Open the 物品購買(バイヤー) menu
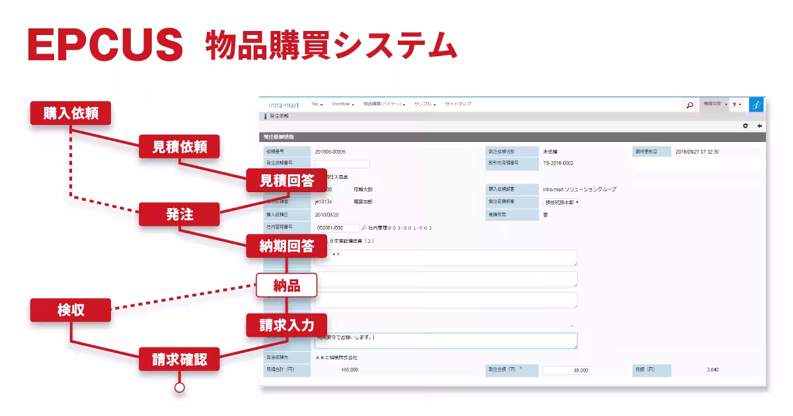This screenshot has width=793, height=416. tap(384, 104)
